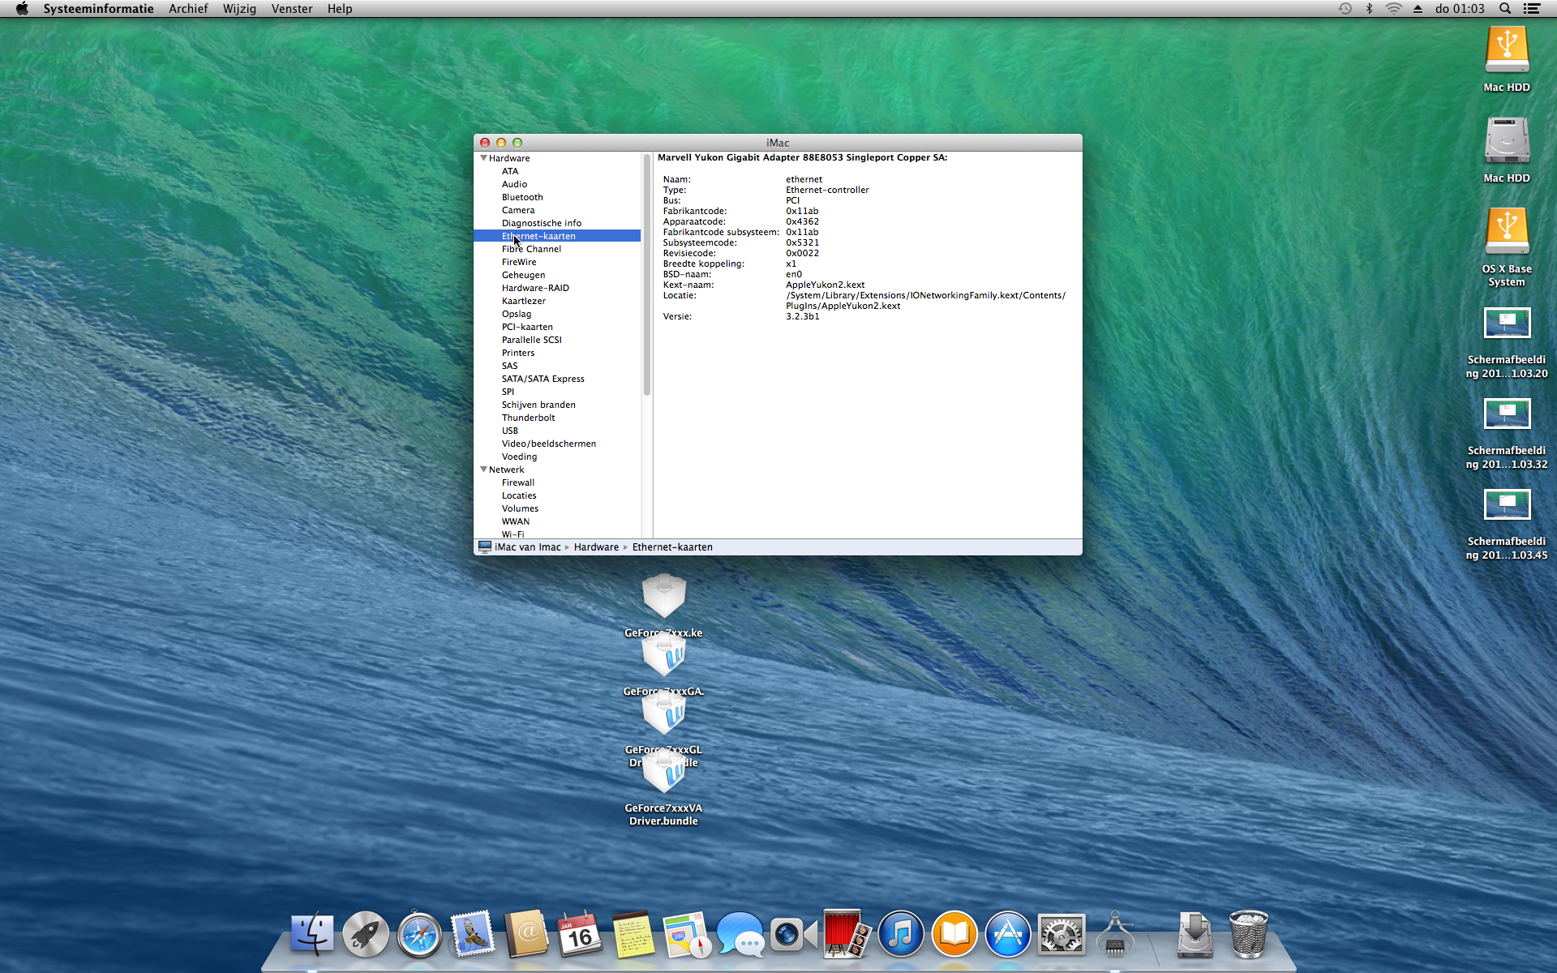Select Schermafbeelding 1.03.20 thumbnail on desktop

pos(1507,324)
